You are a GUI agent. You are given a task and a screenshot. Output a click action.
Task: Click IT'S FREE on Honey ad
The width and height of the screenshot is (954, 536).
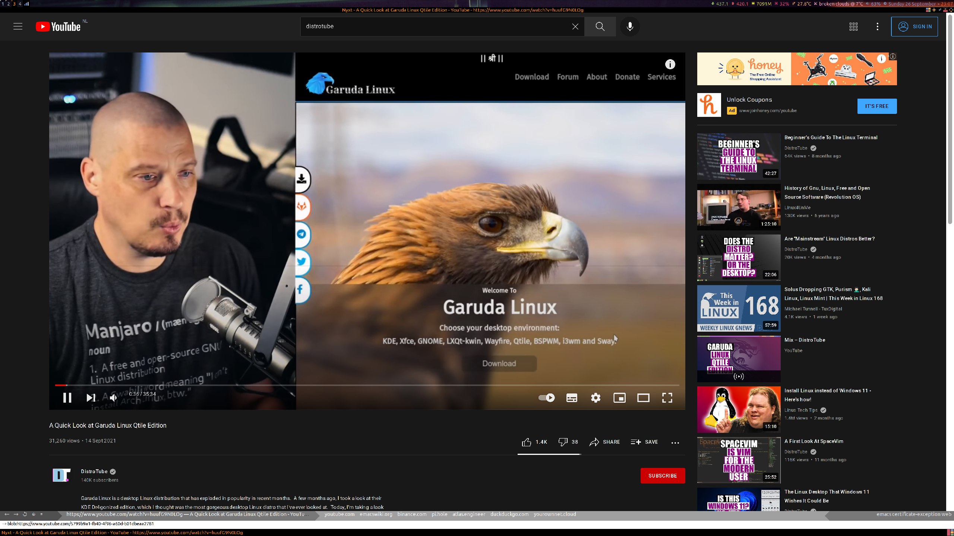(x=877, y=106)
